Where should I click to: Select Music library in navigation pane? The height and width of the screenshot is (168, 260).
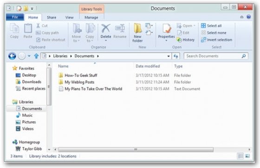(x=24, y=115)
